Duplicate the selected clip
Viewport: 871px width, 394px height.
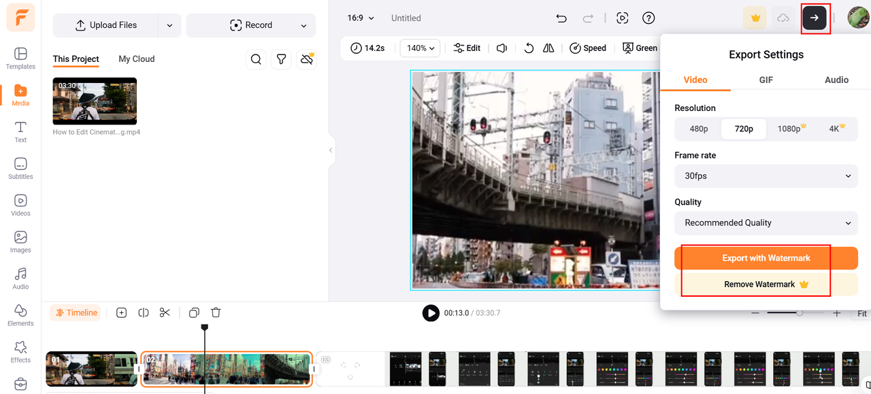(x=194, y=313)
